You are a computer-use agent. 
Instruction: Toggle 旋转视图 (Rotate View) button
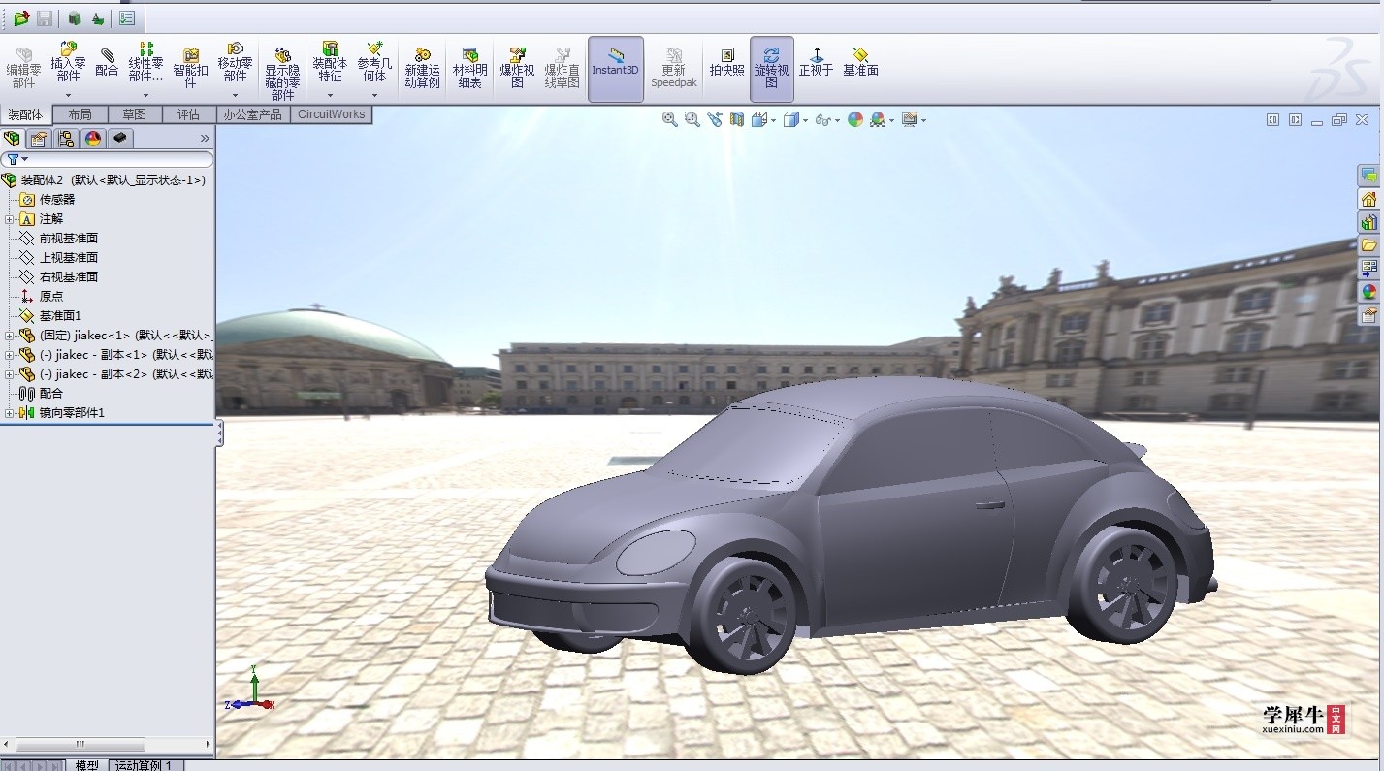click(x=771, y=69)
